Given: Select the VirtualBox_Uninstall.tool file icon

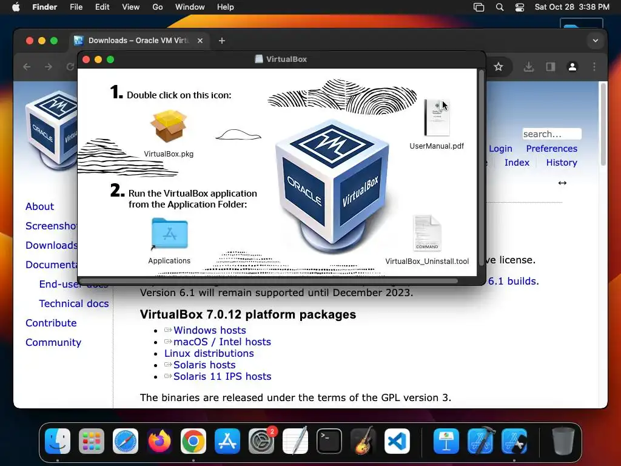Looking at the screenshot, I should click(427, 233).
